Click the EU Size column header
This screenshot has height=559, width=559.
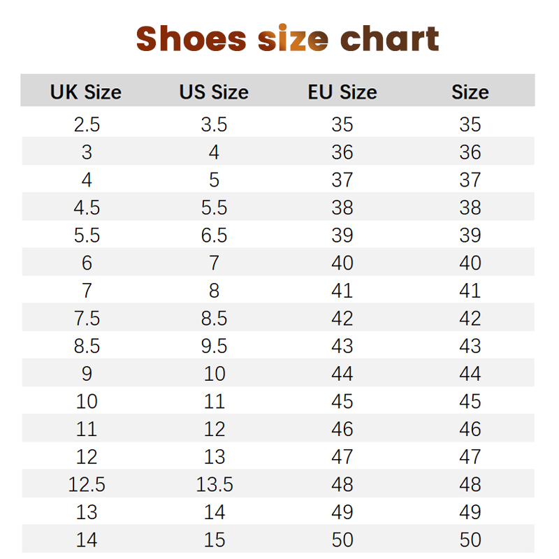click(x=342, y=92)
